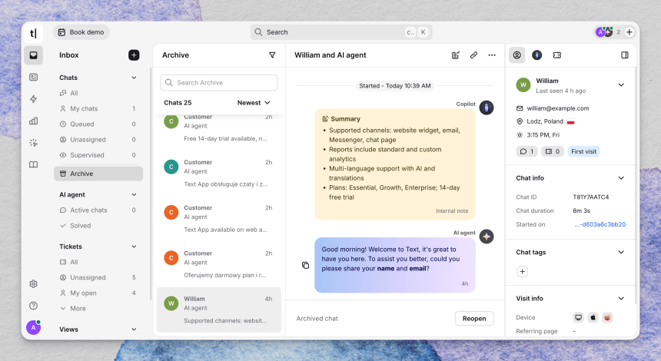Open the Inbox icon in left rail
Image resolution: width=661 pixels, height=361 pixels.
pyautogui.click(x=33, y=55)
